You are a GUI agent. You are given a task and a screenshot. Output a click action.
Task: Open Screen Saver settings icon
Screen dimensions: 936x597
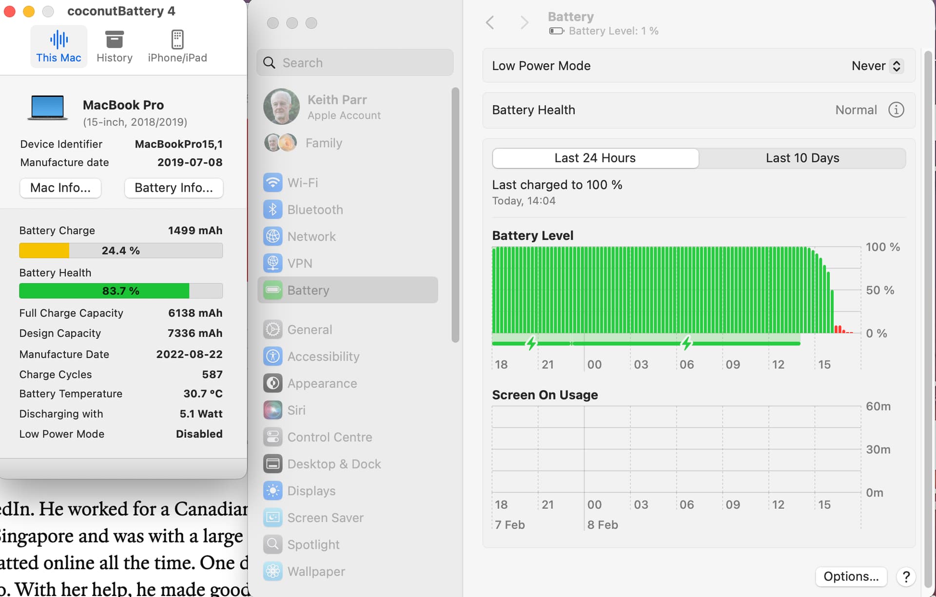pyautogui.click(x=273, y=518)
